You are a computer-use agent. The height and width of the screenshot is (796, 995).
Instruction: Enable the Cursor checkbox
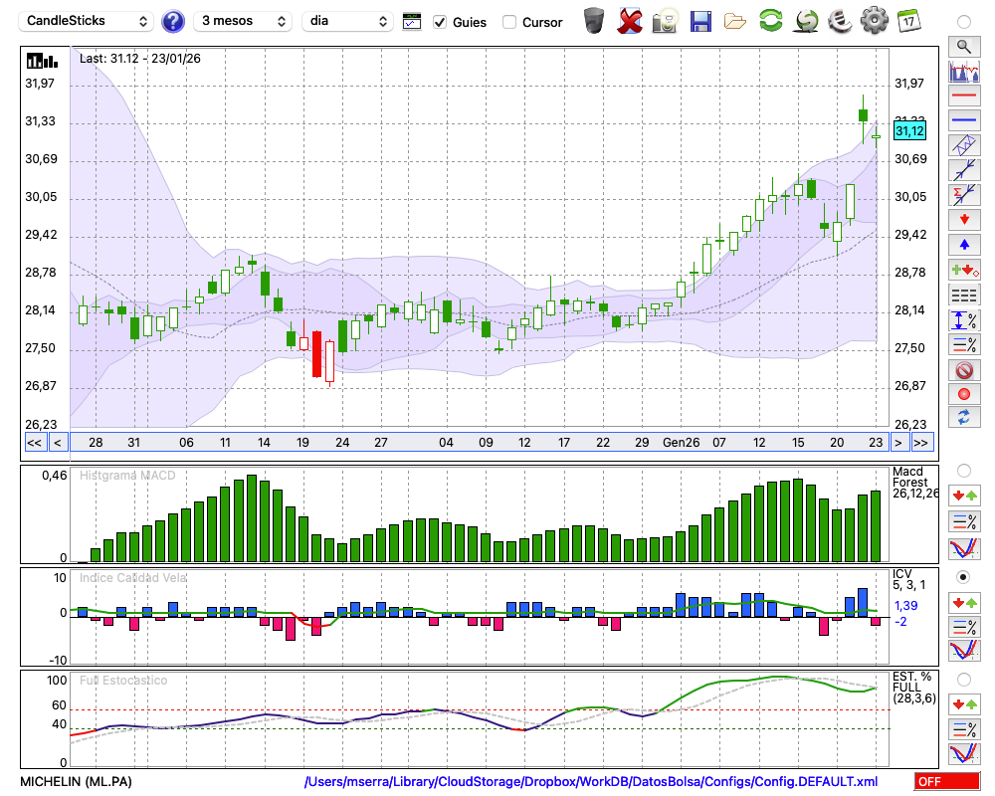[509, 22]
